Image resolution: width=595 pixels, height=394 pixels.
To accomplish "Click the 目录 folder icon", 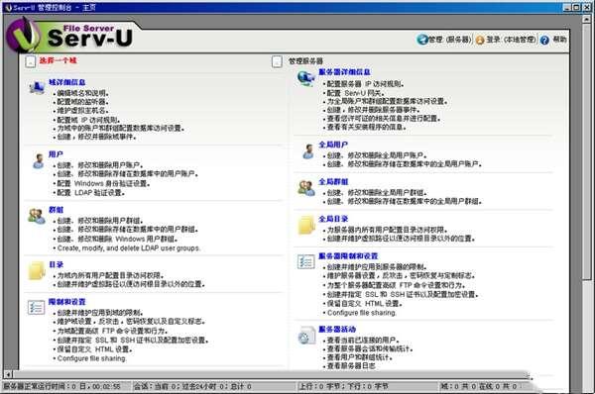I will coord(37,271).
